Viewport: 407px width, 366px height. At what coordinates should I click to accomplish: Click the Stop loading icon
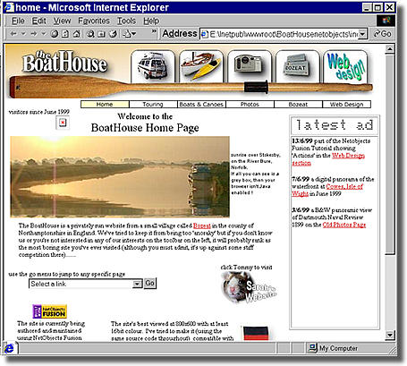[55, 34]
